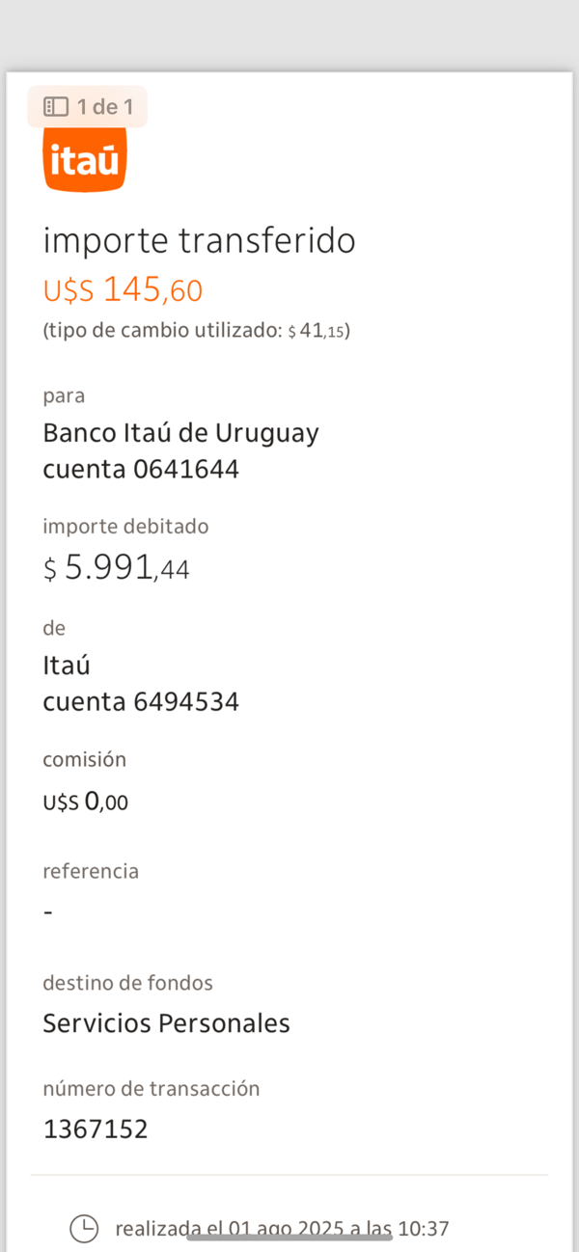Select the commission value U$S 0,00
This screenshot has height=1252, width=579.
click(85, 802)
